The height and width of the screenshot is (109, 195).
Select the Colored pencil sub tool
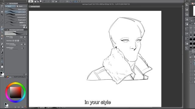(16, 17)
